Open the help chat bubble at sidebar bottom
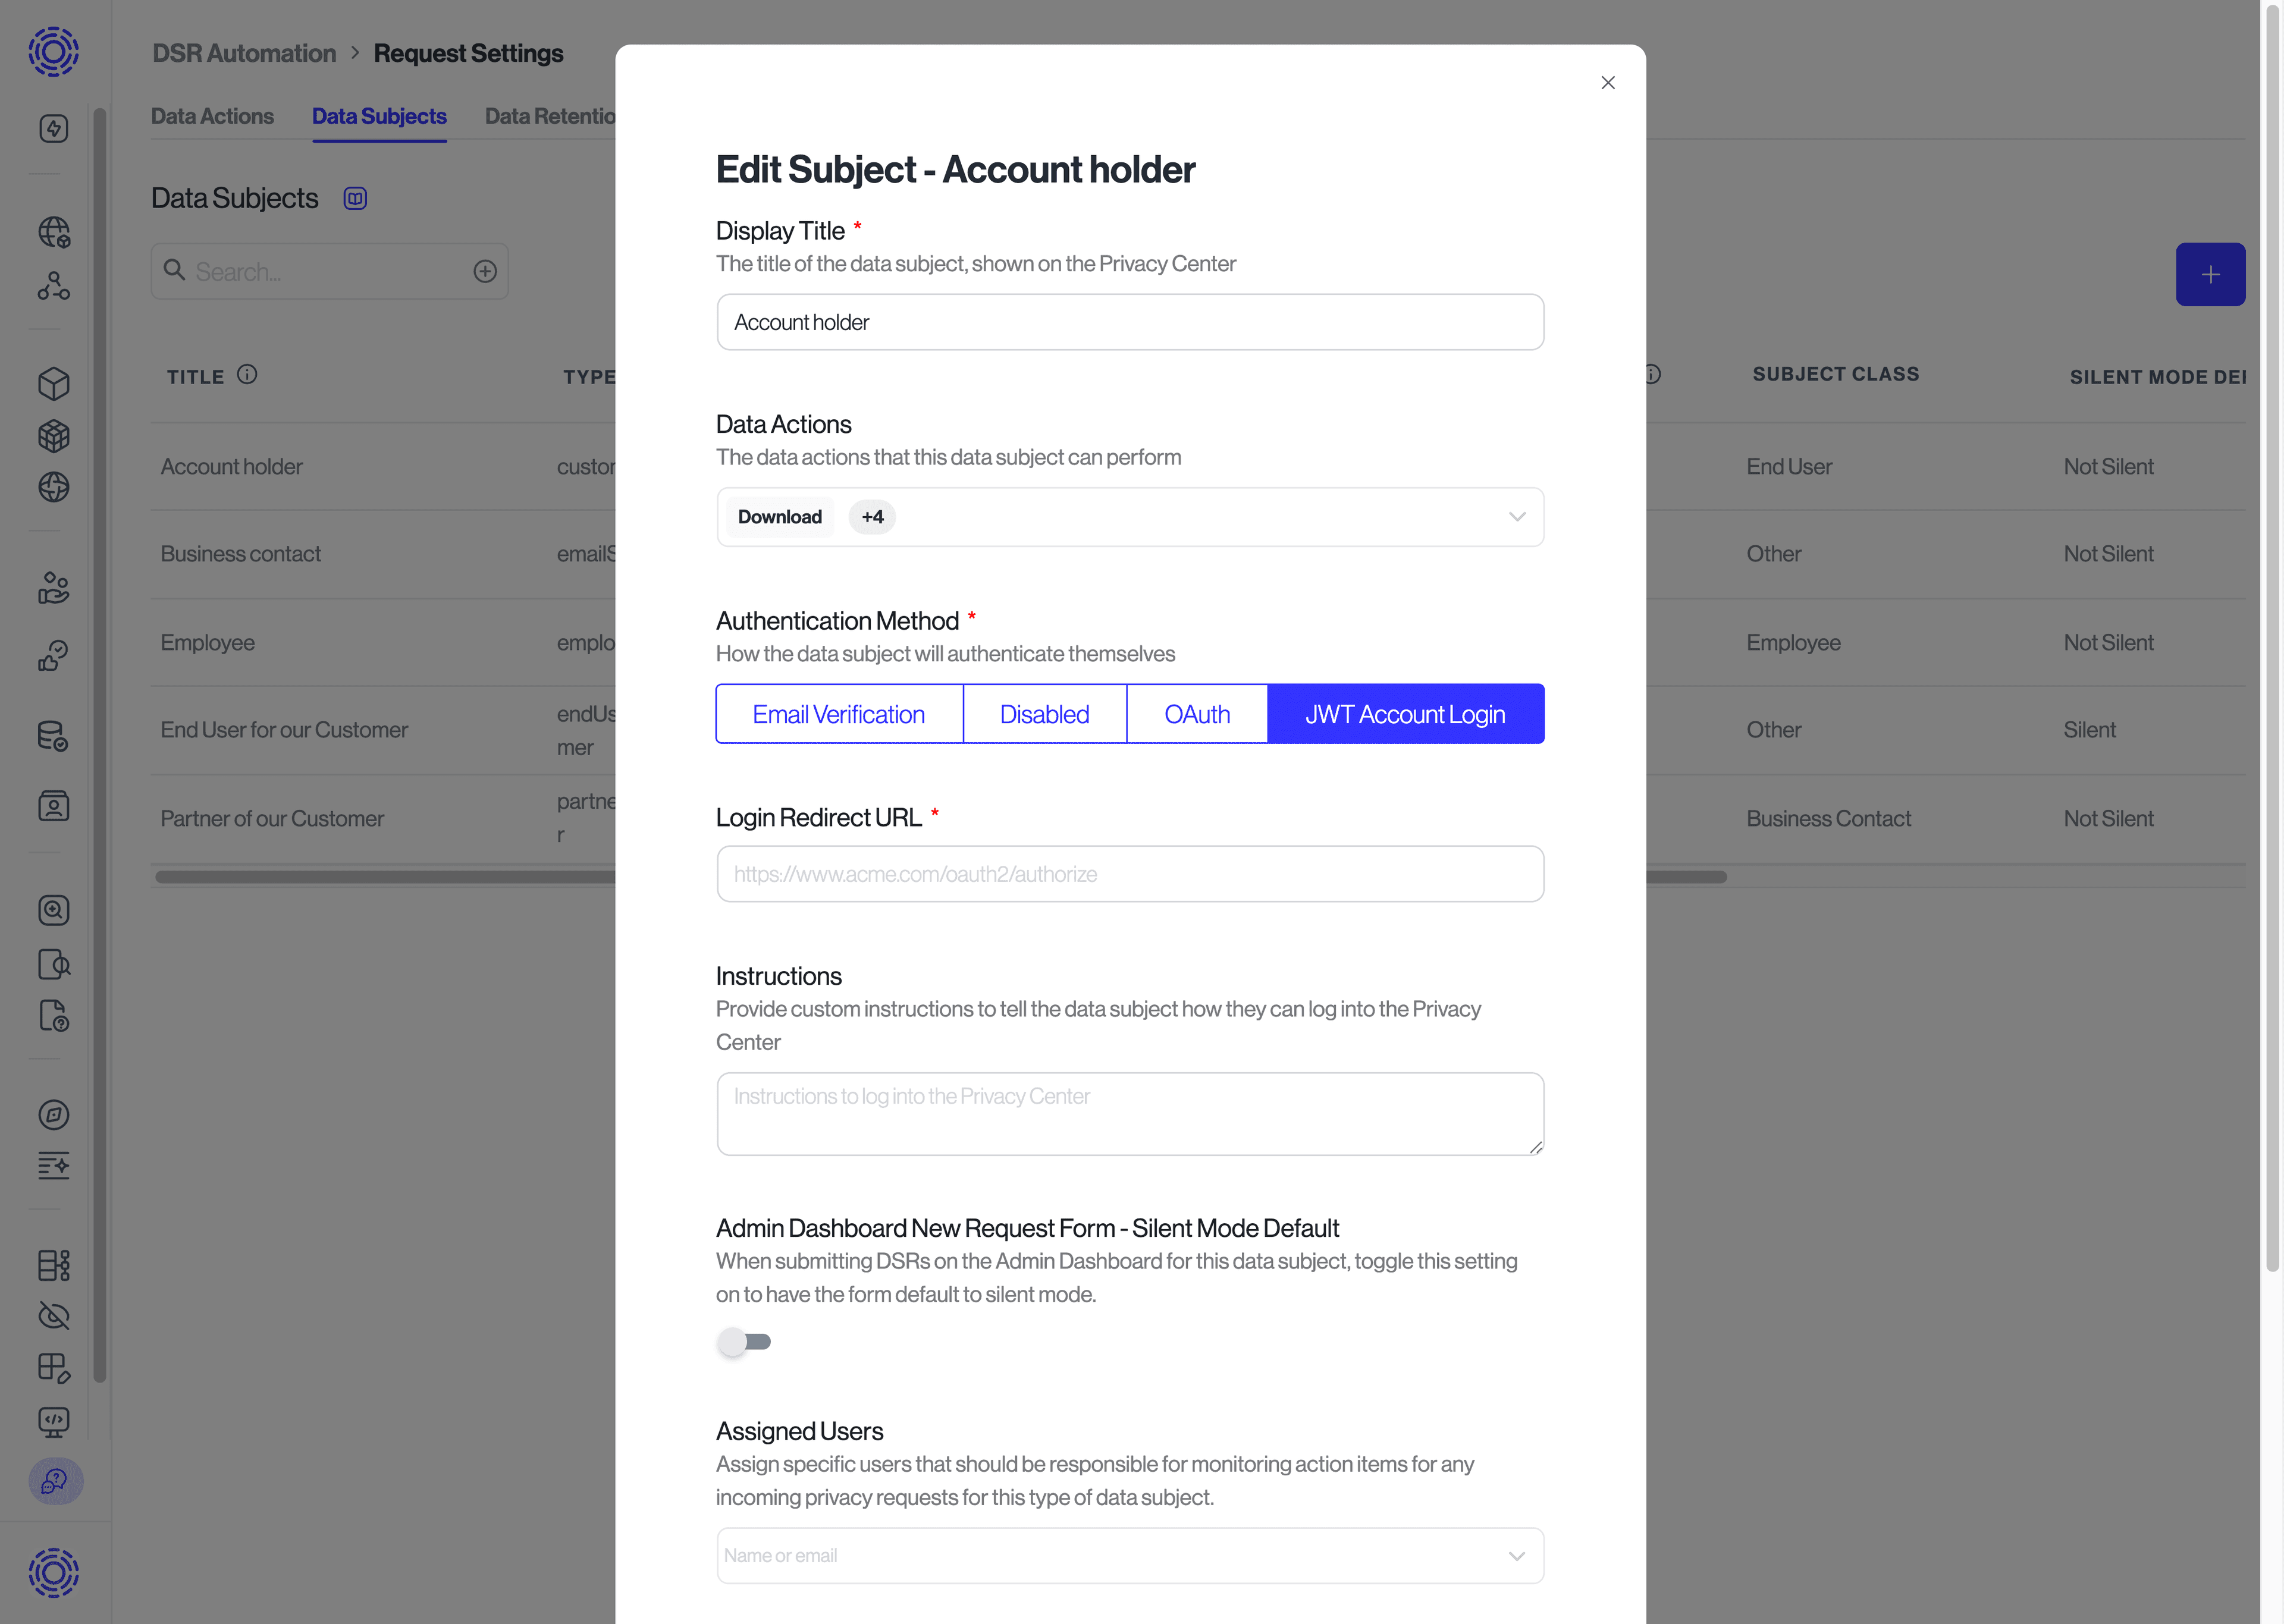2284x1624 pixels. coord(53,1482)
